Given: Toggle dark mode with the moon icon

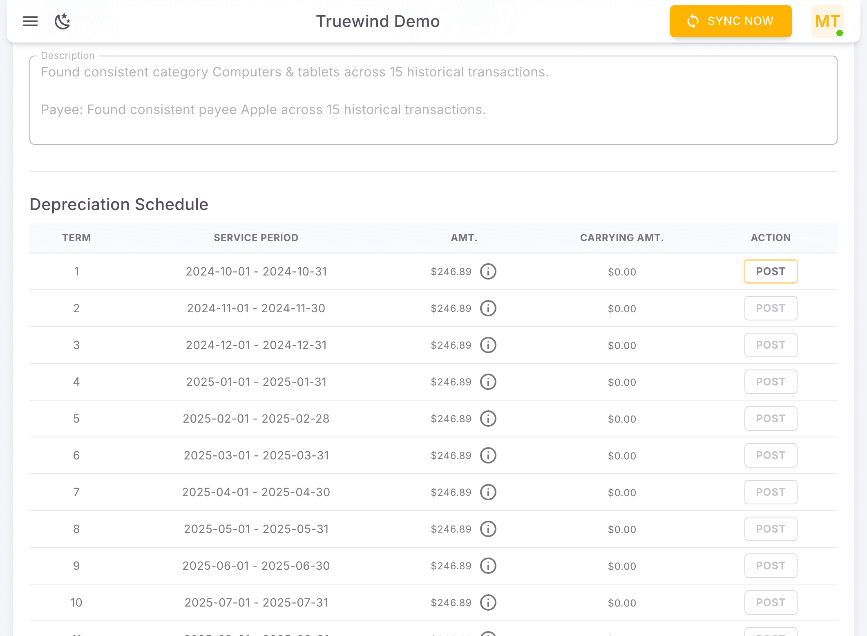Looking at the screenshot, I should point(63,21).
